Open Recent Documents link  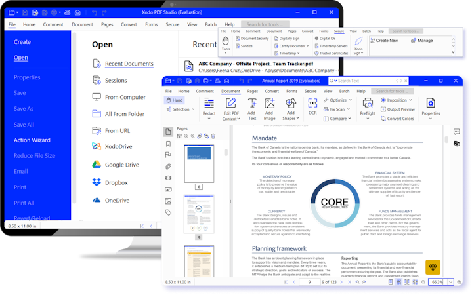[129, 64]
